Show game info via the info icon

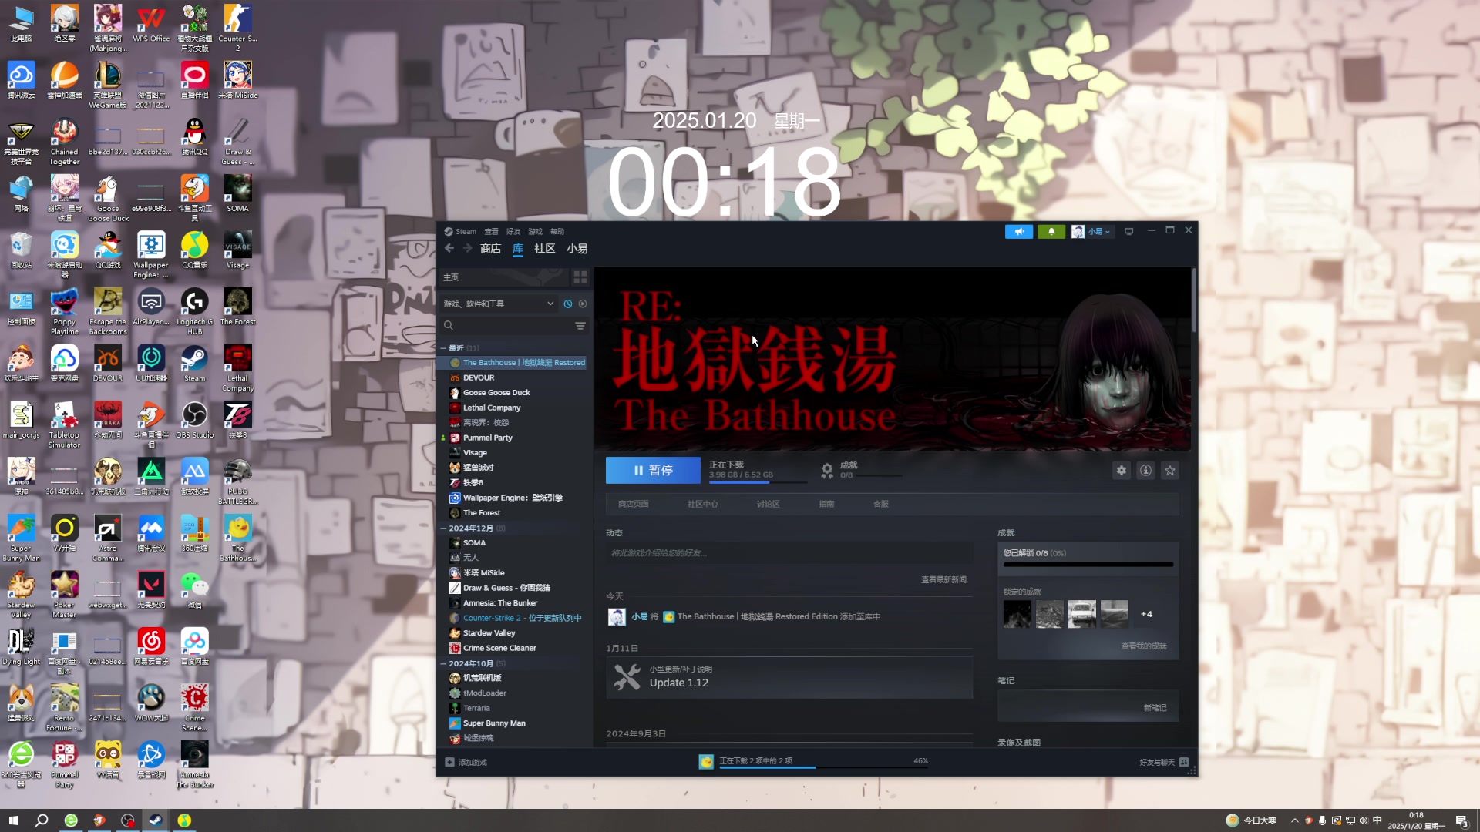pos(1145,471)
